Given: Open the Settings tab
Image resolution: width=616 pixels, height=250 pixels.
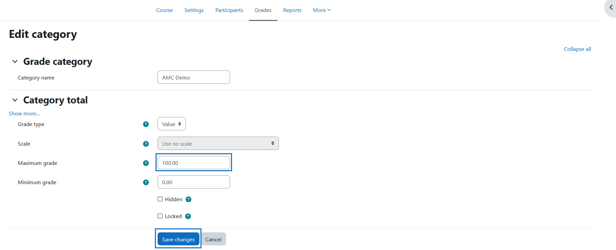Looking at the screenshot, I should click(x=194, y=10).
